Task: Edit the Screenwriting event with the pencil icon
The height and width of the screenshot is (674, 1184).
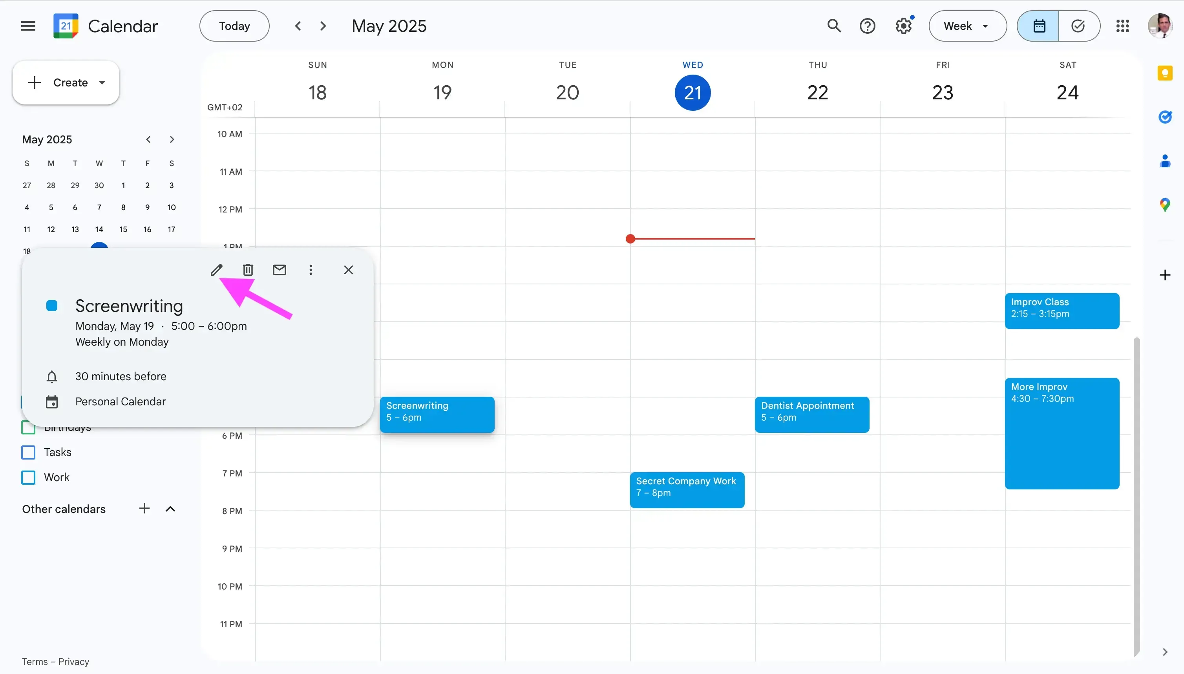Action: 217,269
